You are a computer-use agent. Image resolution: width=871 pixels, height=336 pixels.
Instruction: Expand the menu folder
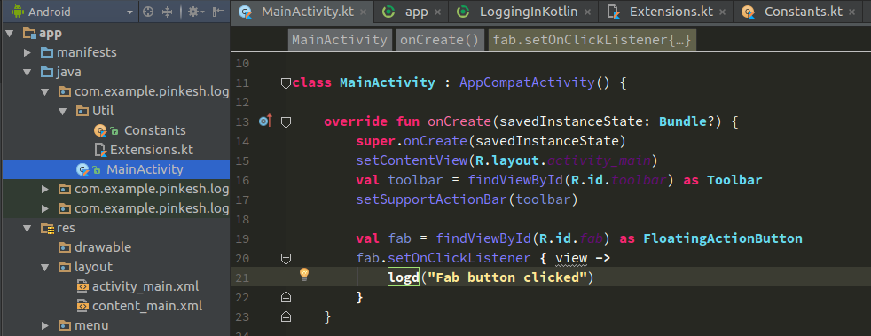click(46, 325)
